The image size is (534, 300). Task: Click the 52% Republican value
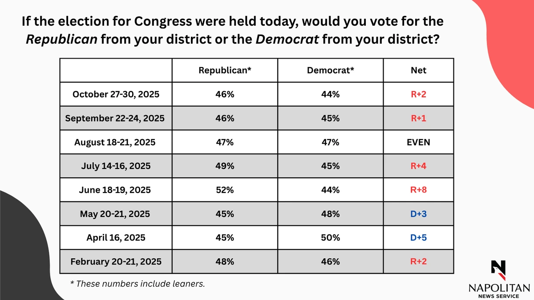coord(225,190)
